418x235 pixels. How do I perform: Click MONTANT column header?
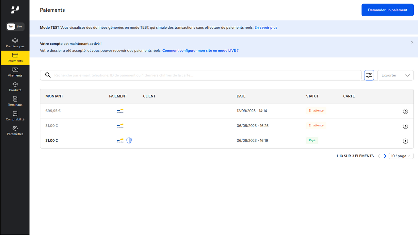click(54, 96)
